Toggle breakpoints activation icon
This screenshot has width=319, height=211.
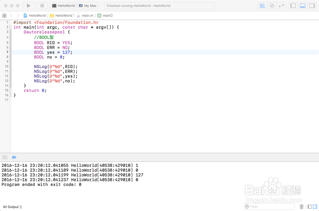[x=14, y=157]
